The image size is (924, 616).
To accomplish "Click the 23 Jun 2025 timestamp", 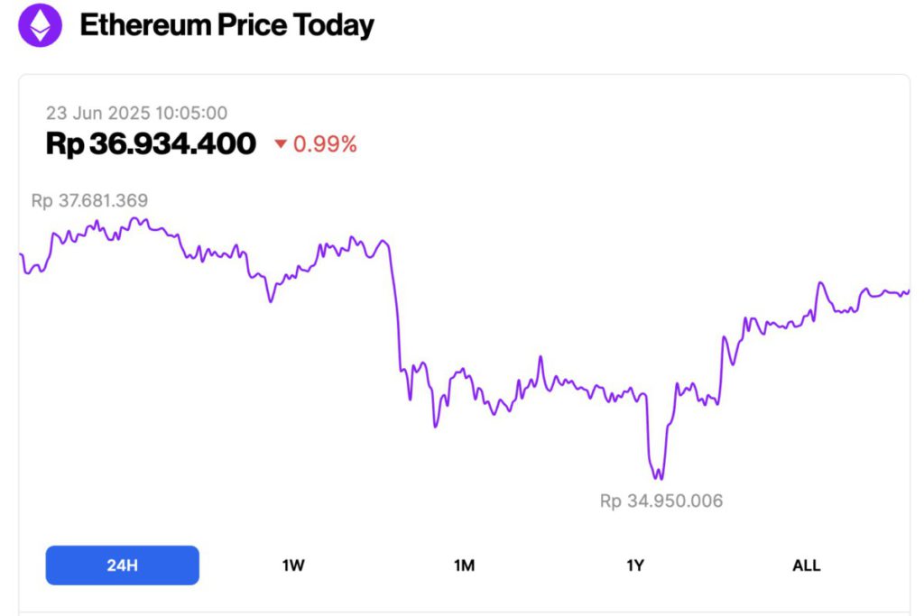I will pos(136,114).
